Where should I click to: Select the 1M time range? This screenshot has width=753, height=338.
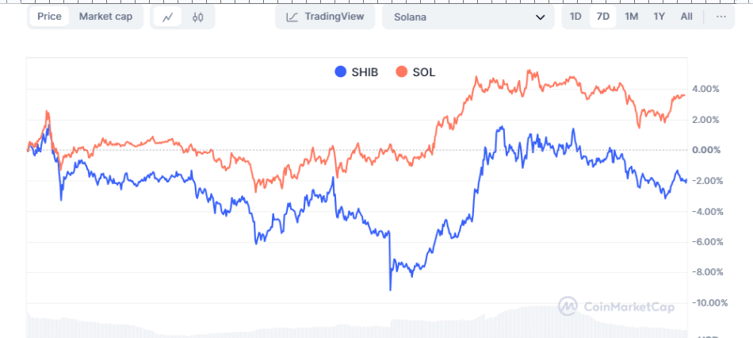coord(631,17)
